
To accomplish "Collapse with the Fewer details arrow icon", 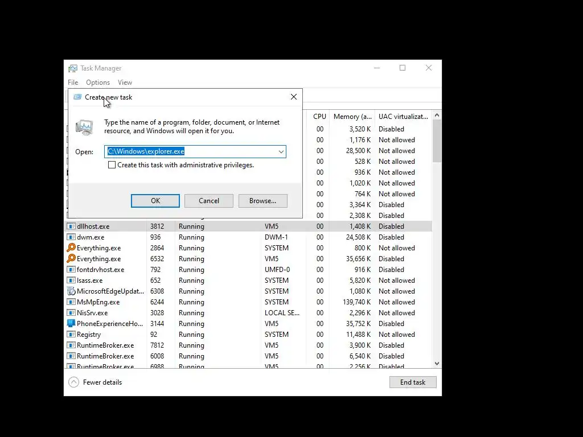I will point(73,382).
